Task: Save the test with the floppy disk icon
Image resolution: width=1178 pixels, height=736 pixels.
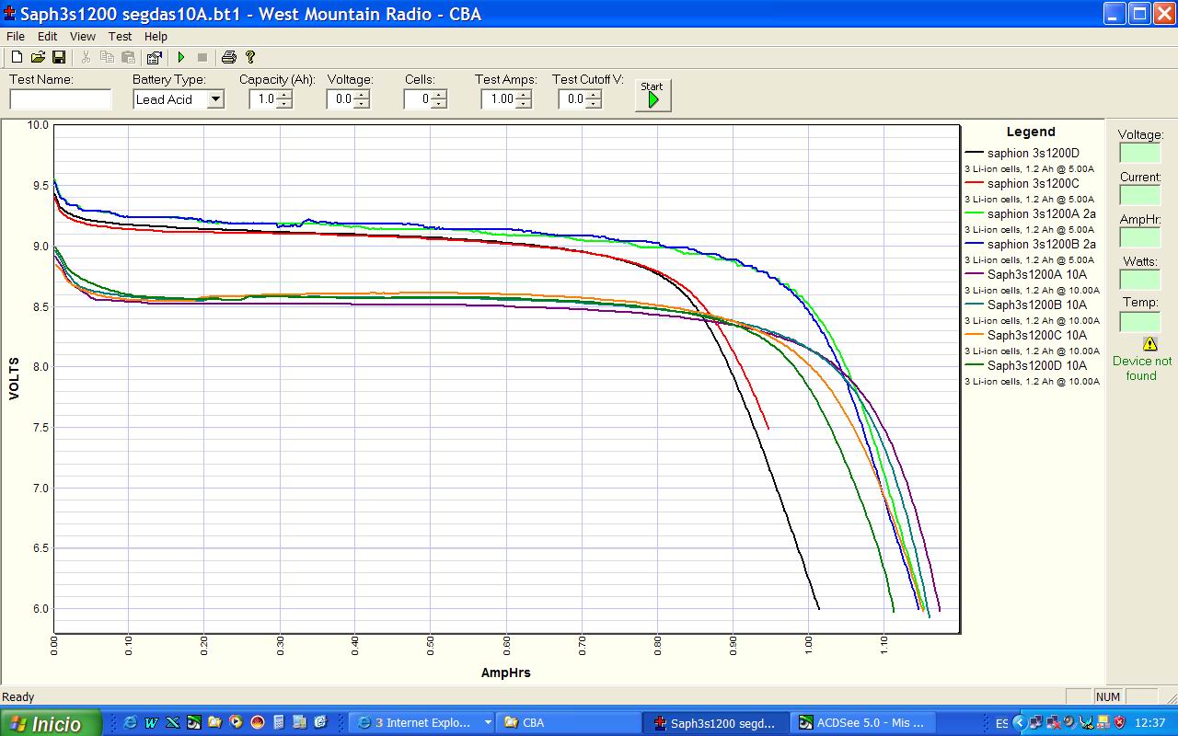Action: coord(58,57)
